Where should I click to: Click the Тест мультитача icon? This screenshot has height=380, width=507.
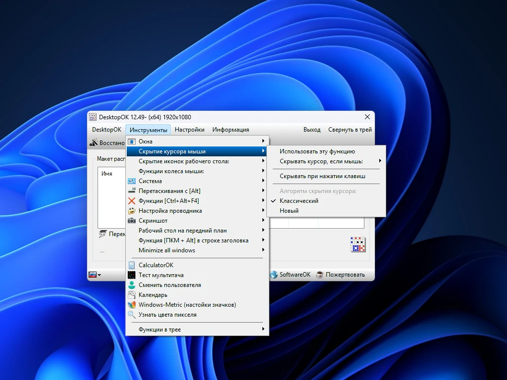pos(132,275)
